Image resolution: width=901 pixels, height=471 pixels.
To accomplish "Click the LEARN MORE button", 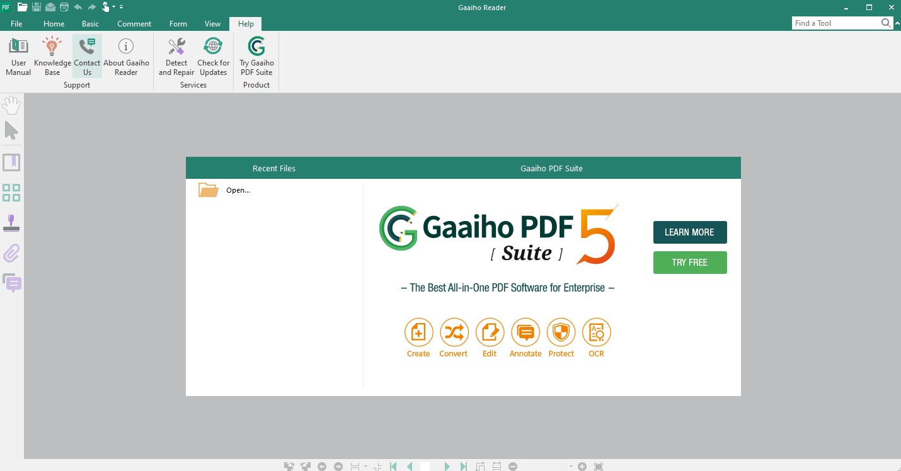I will tap(689, 232).
